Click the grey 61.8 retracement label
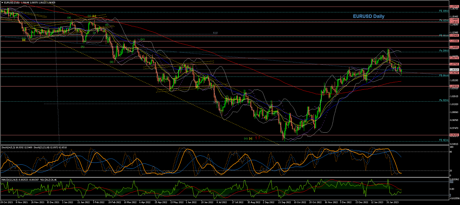 pyautogui.click(x=215, y=33)
